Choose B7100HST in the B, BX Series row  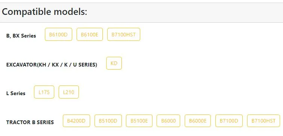point(124,34)
